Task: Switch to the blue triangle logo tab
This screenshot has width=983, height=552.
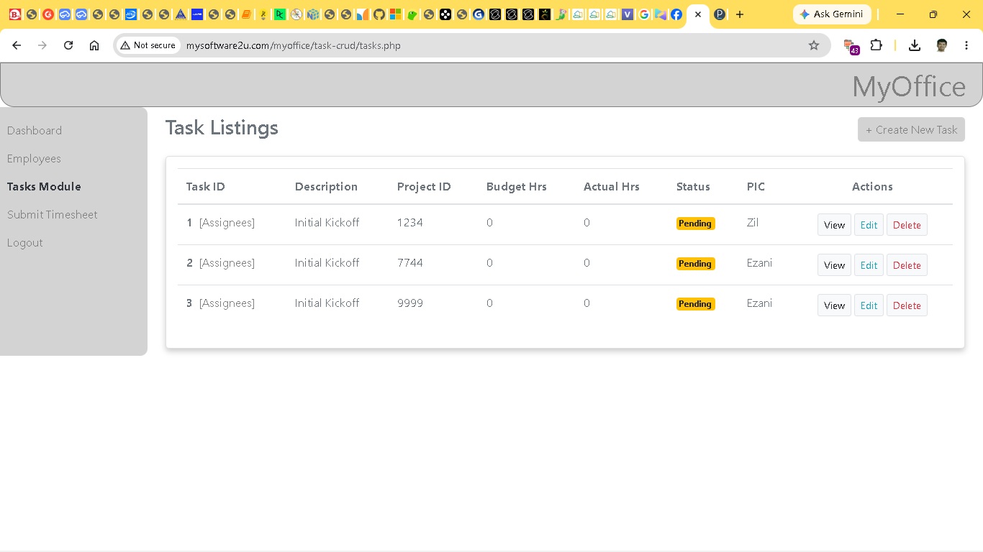Action: tap(180, 14)
